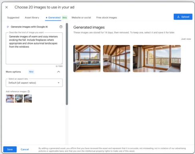Click the generated asset disclaimer text

pyautogui.click(x=112, y=150)
